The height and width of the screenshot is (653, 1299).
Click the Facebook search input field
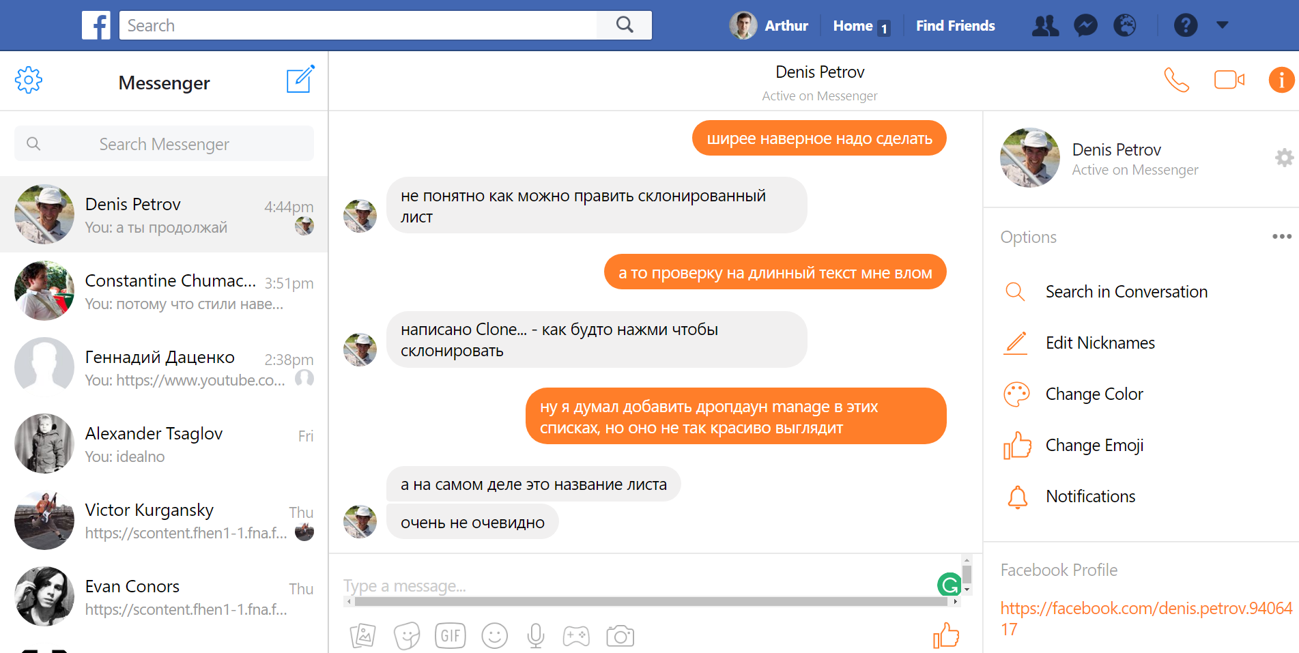pos(358,25)
